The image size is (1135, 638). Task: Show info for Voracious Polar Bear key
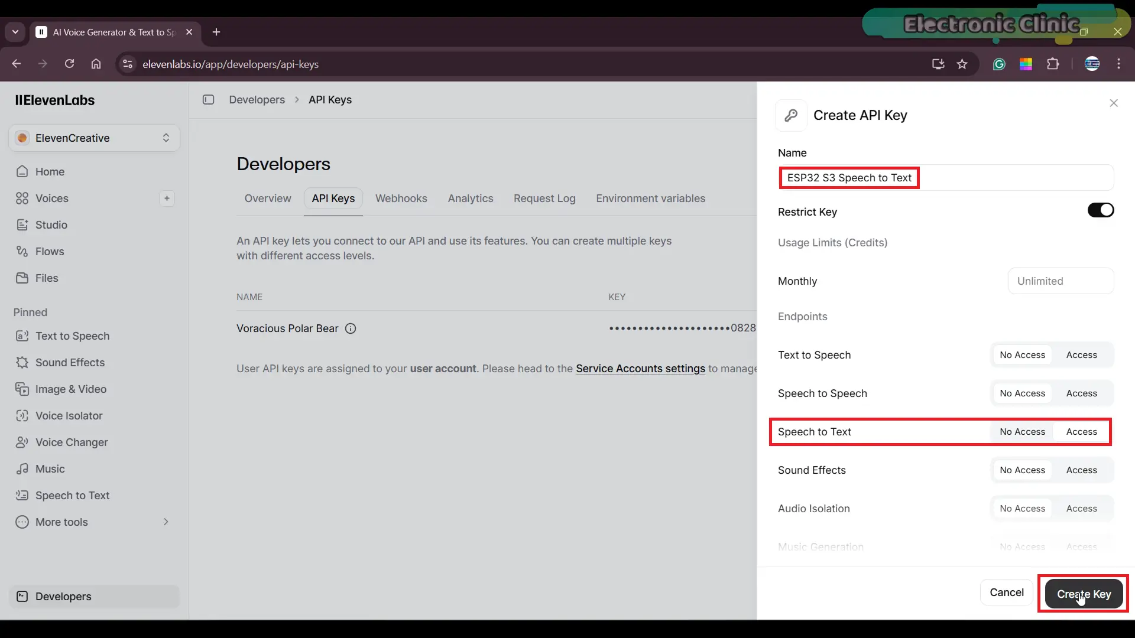[x=351, y=328]
